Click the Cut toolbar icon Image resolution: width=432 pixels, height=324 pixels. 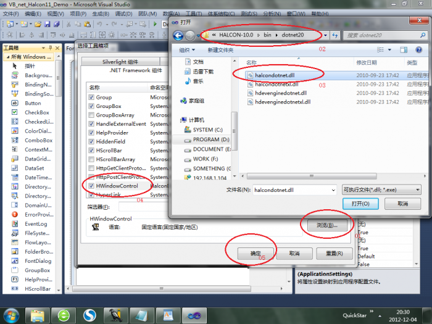pyautogui.click(x=69, y=24)
